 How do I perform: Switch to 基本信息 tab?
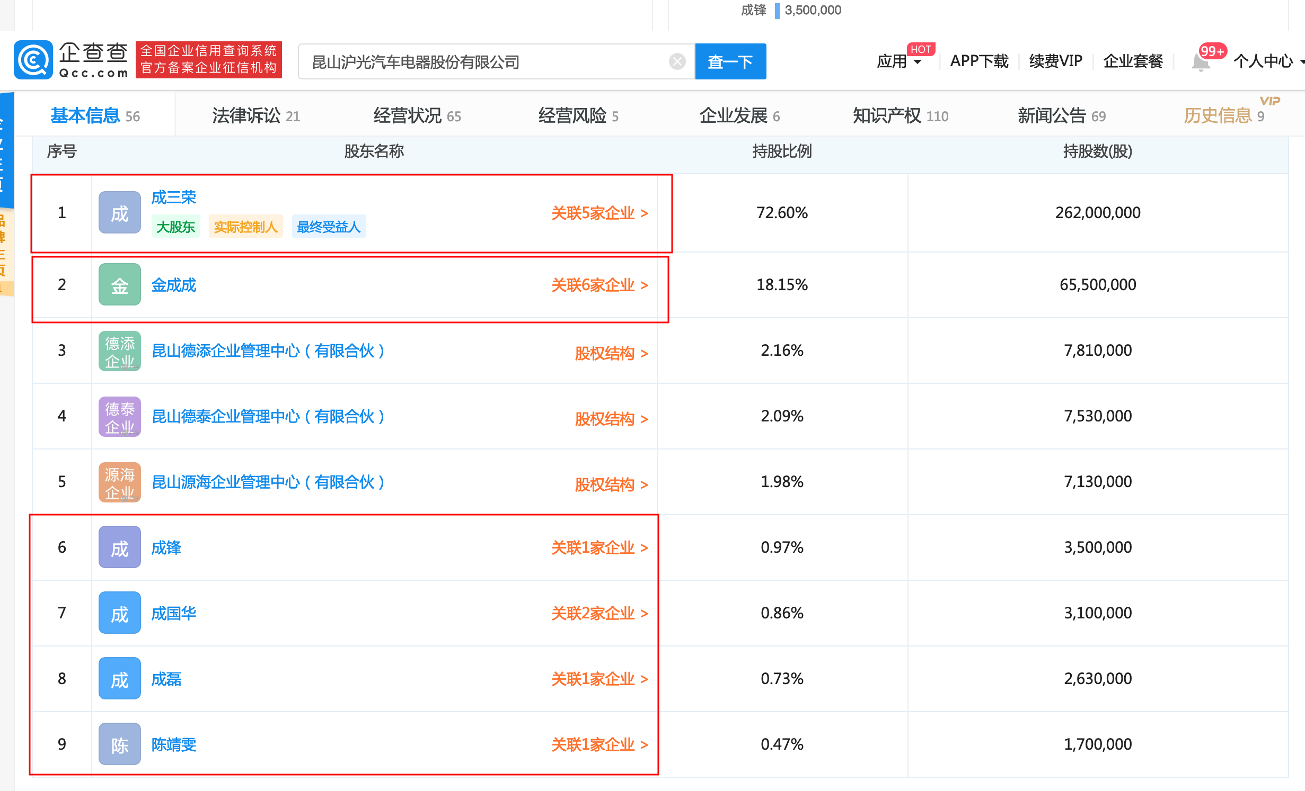95,115
